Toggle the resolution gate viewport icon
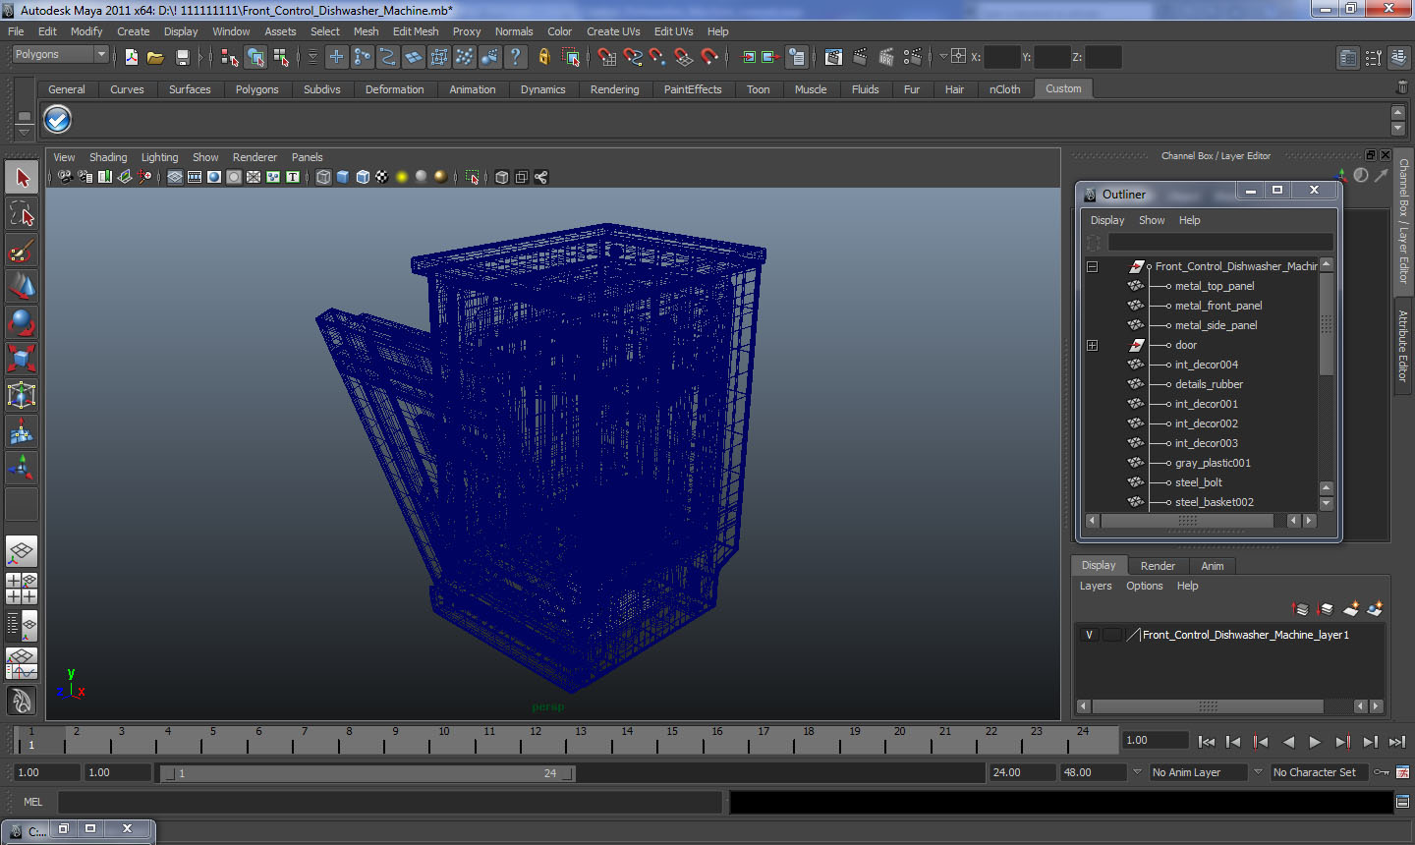The height and width of the screenshot is (845, 1415). (x=214, y=177)
